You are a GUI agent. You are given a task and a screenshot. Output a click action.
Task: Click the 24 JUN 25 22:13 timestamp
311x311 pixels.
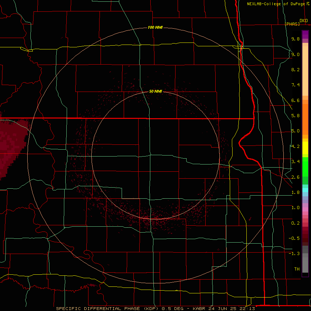coord(232,309)
